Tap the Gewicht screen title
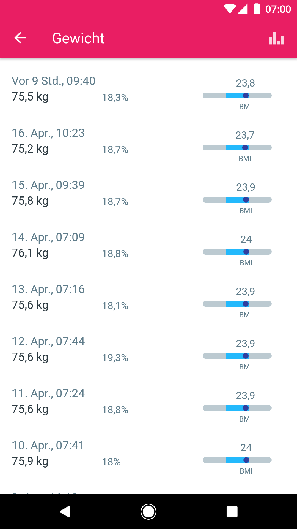The image size is (297, 529). 78,38
